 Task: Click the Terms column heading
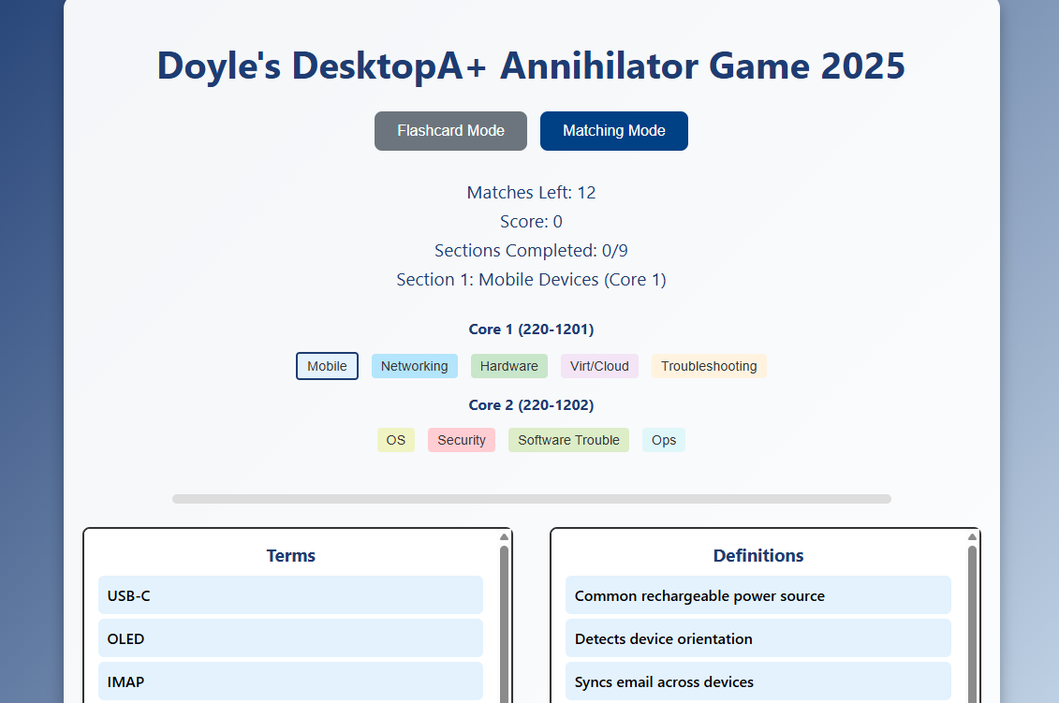291,555
